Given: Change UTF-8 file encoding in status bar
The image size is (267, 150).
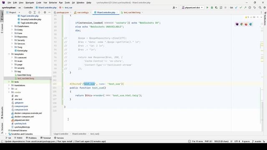Looking at the screenshot, I should coord(237,141).
